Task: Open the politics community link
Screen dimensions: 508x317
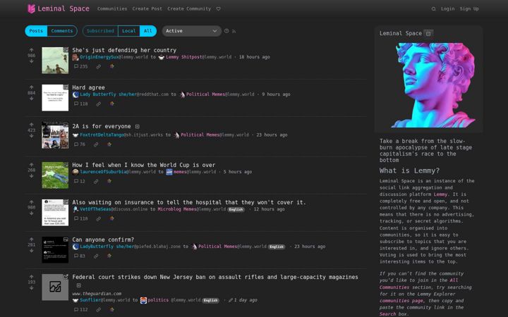Action: pos(158,300)
